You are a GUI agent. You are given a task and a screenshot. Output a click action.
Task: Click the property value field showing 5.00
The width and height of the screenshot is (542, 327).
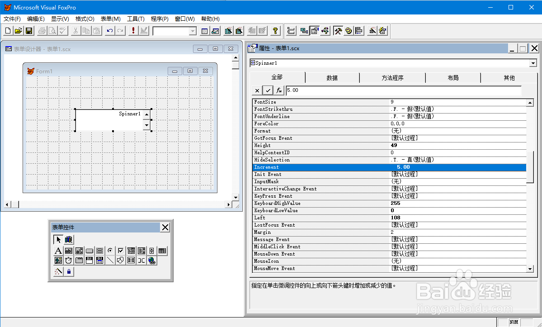coord(403,90)
